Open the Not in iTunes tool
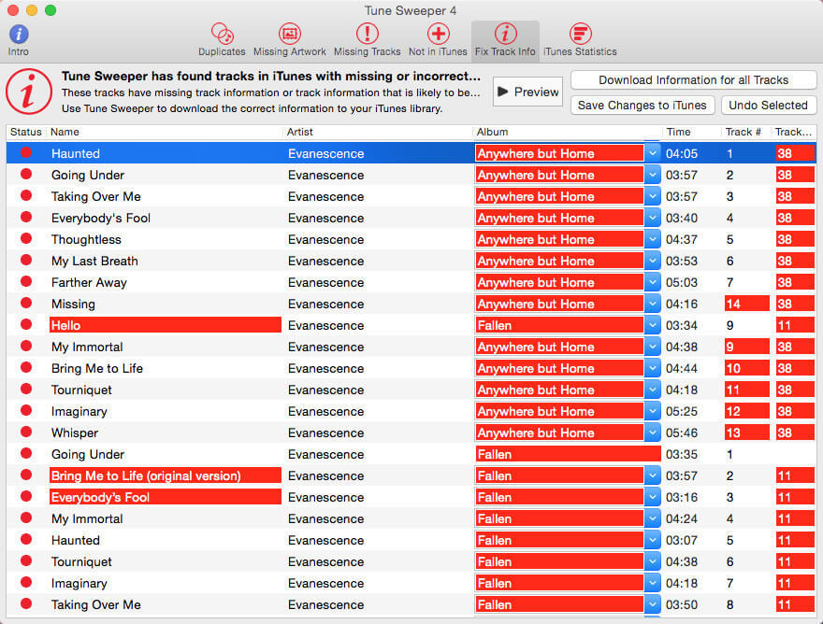The width and height of the screenshot is (823, 624). (438, 40)
